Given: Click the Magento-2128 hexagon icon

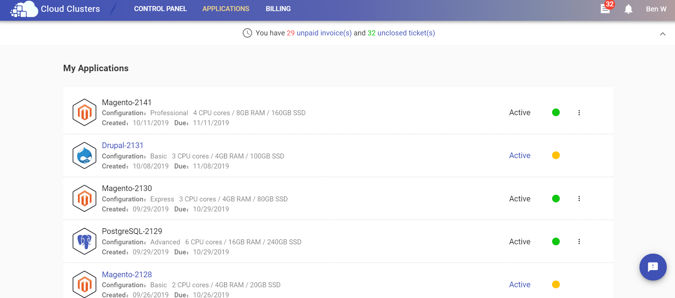Looking at the screenshot, I should pyautogui.click(x=85, y=284).
